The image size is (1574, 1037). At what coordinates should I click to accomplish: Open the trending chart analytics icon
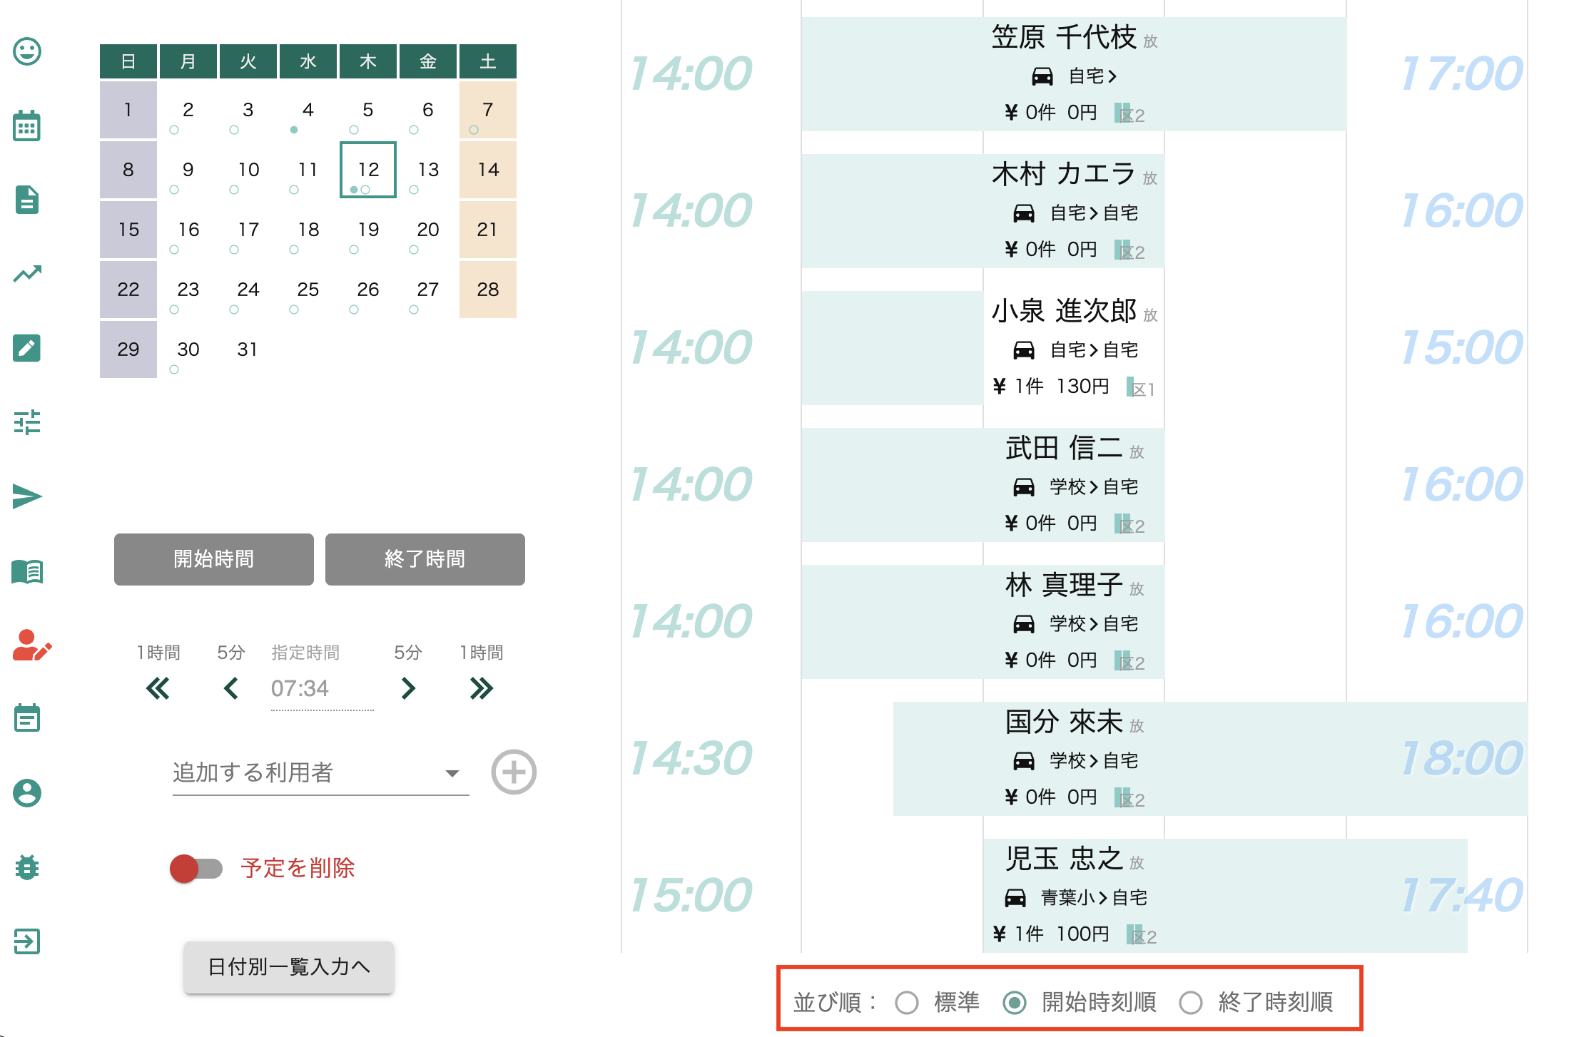(27, 273)
